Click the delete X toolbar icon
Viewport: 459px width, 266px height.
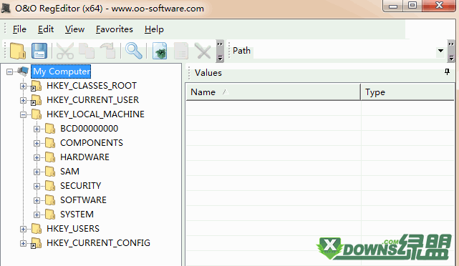coord(203,51)
